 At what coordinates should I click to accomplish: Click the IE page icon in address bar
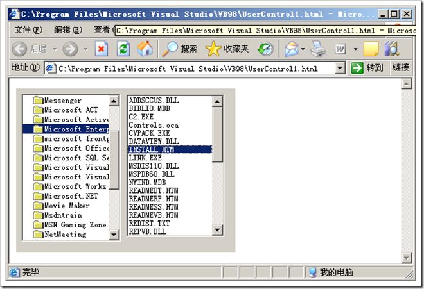click(x=51, y=69)
